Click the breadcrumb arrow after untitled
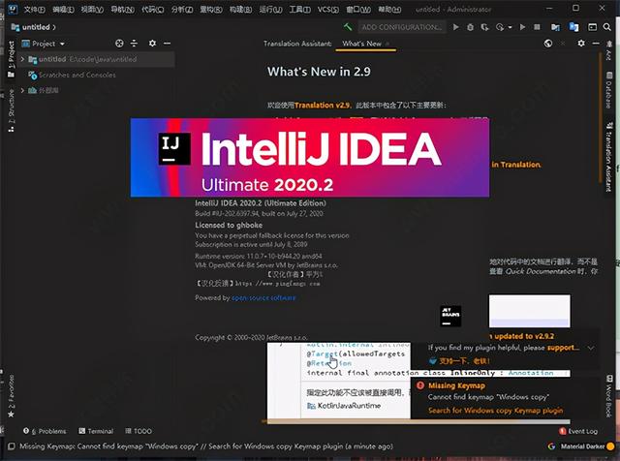This screenshot has width=620, height=461. [x=54, y=27]
